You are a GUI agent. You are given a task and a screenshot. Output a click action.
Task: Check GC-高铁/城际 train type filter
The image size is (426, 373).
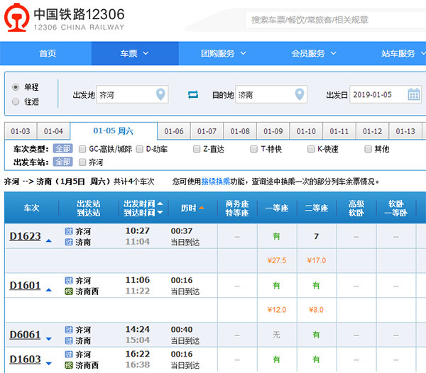82,149
